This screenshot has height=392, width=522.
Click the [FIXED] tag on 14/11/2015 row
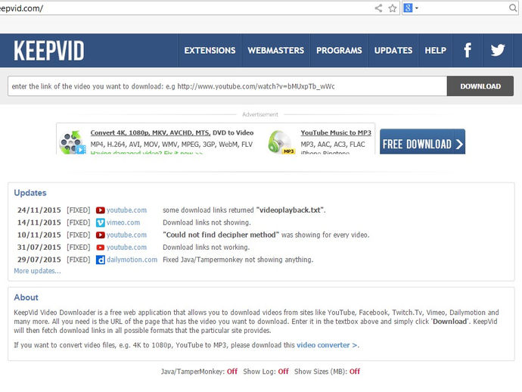[78, 222]
